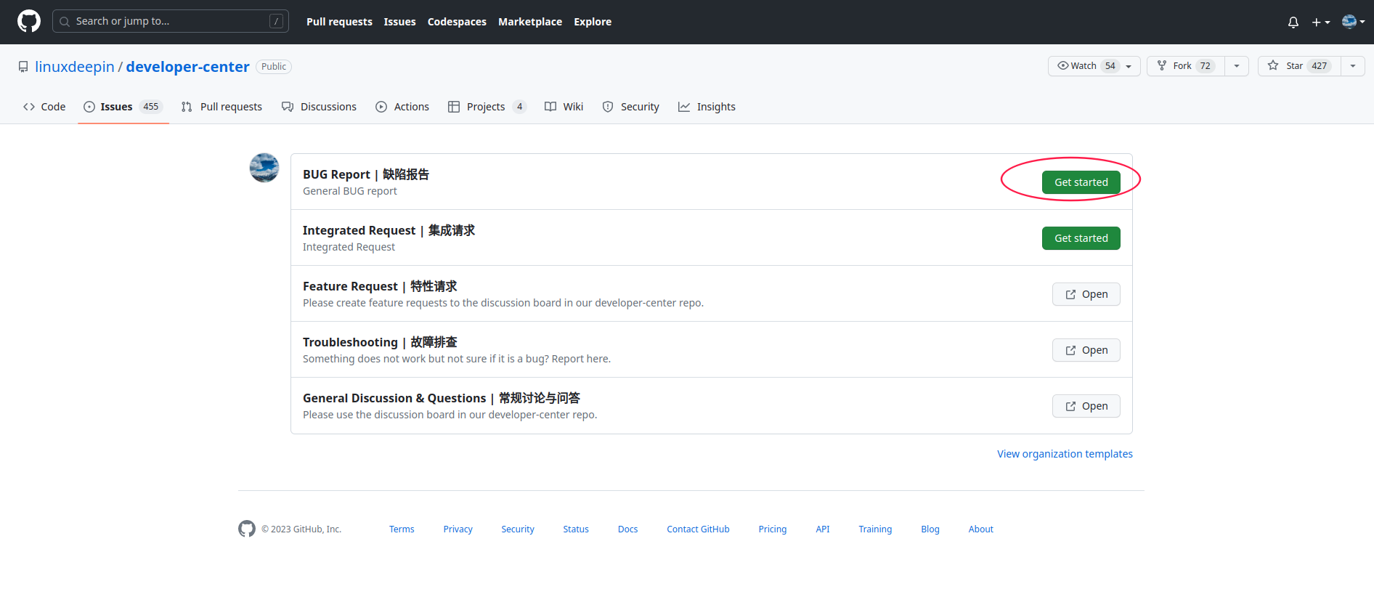
Task: Go to the Projects tab
Action: [487, 107]
